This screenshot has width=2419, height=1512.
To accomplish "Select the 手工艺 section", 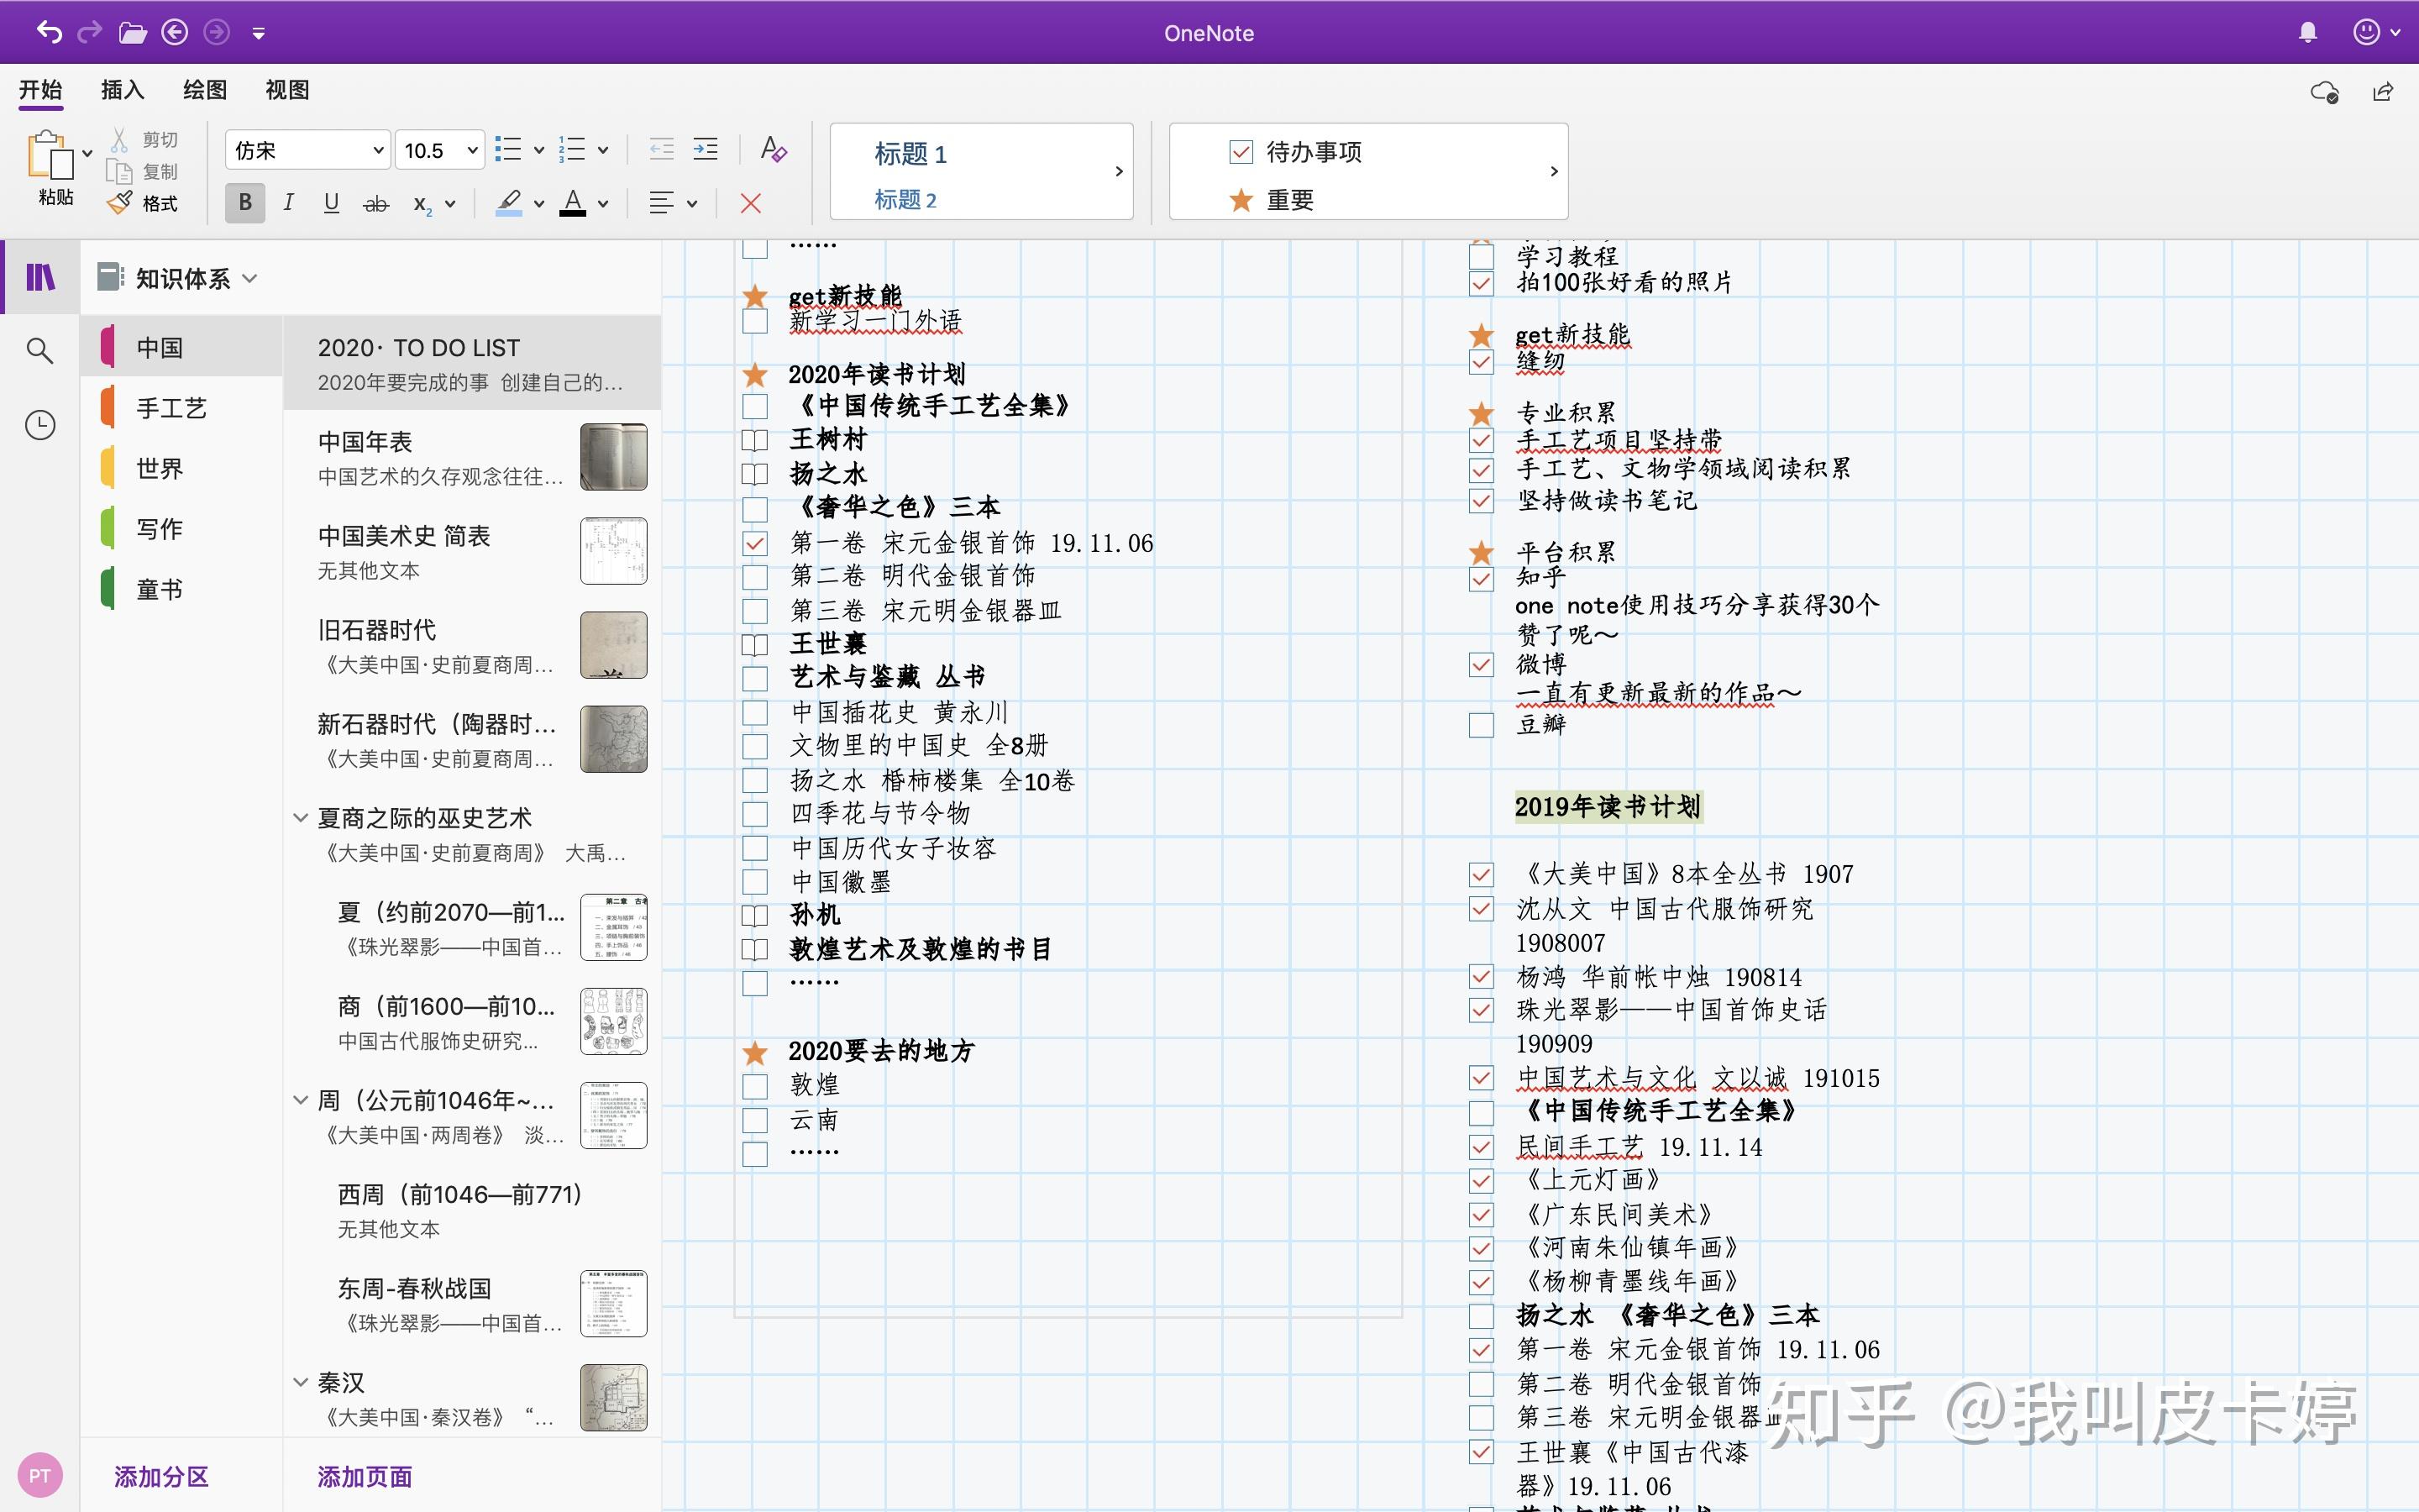I will (182, 408).
